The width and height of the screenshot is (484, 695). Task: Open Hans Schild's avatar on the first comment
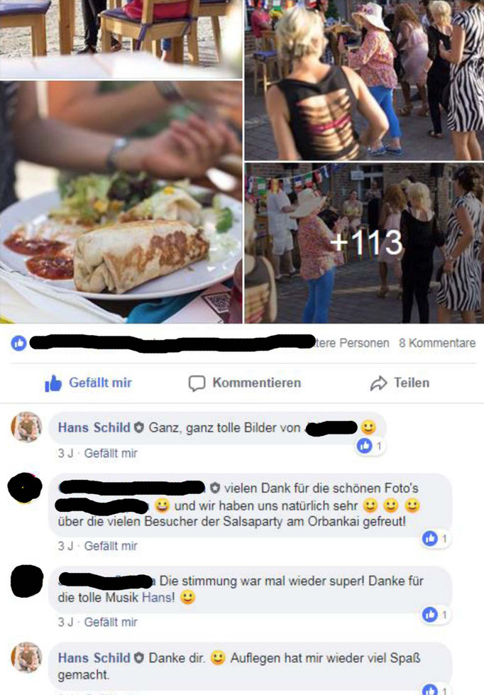pos(26,427)
